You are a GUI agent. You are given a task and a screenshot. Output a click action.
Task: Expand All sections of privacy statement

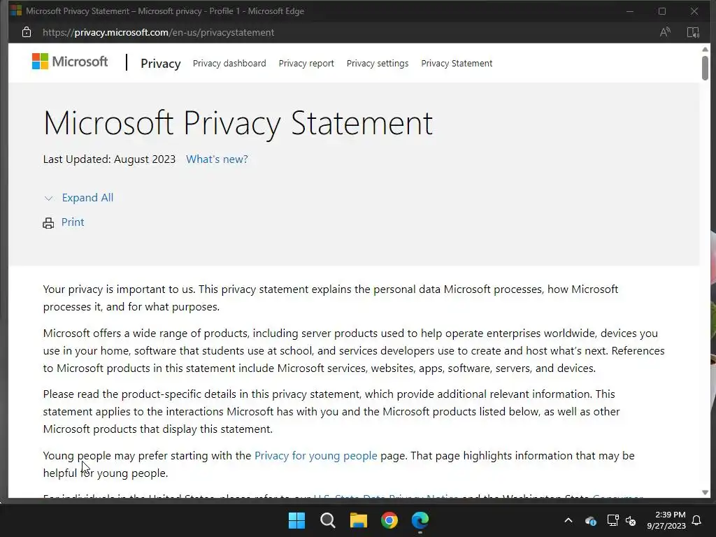(87, 198)
